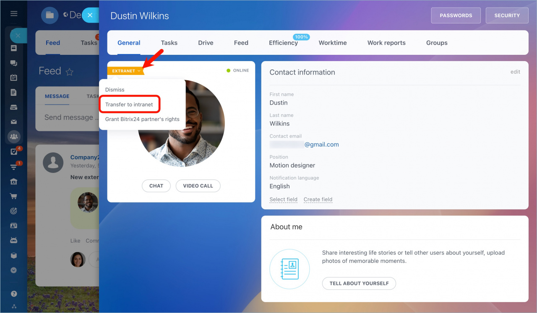Open the hamburger menu in left sidebar
Image resolution: width=537 pixels, height=313 pixels.
point(14,13)
